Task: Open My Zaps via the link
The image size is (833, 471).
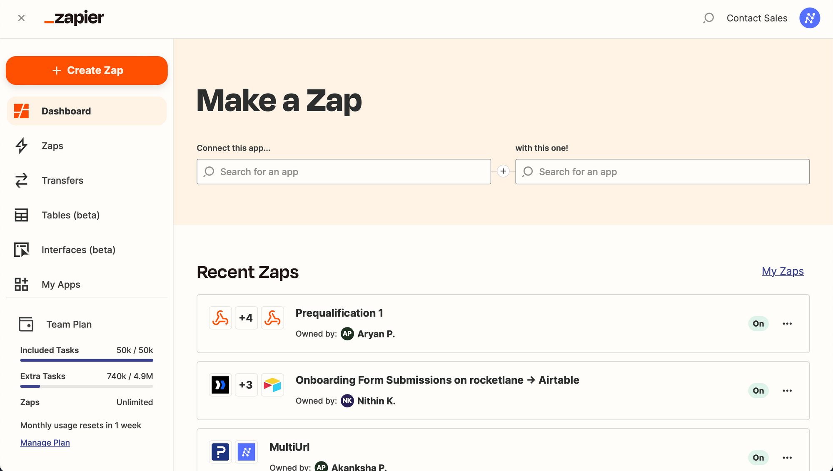Action: 783,271
